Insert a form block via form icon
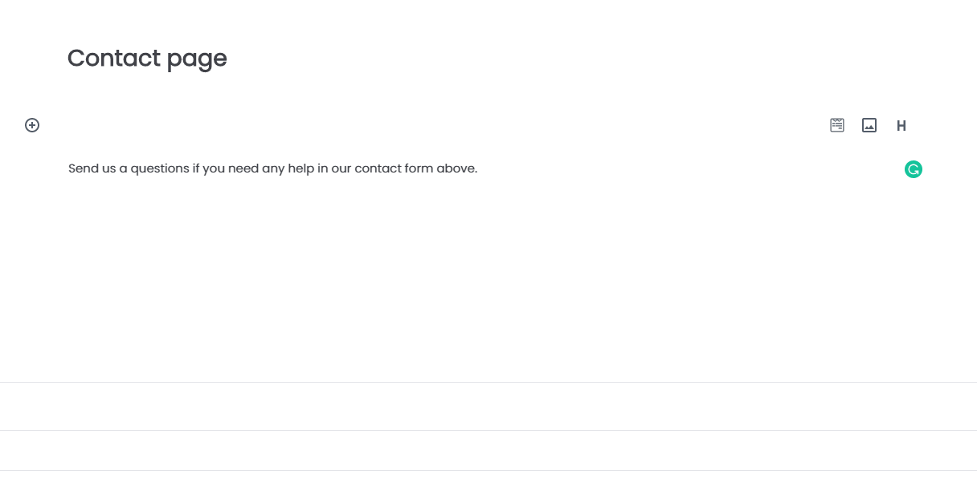The width and height of the screenshot is (977, 495). [x=837, y=125]
